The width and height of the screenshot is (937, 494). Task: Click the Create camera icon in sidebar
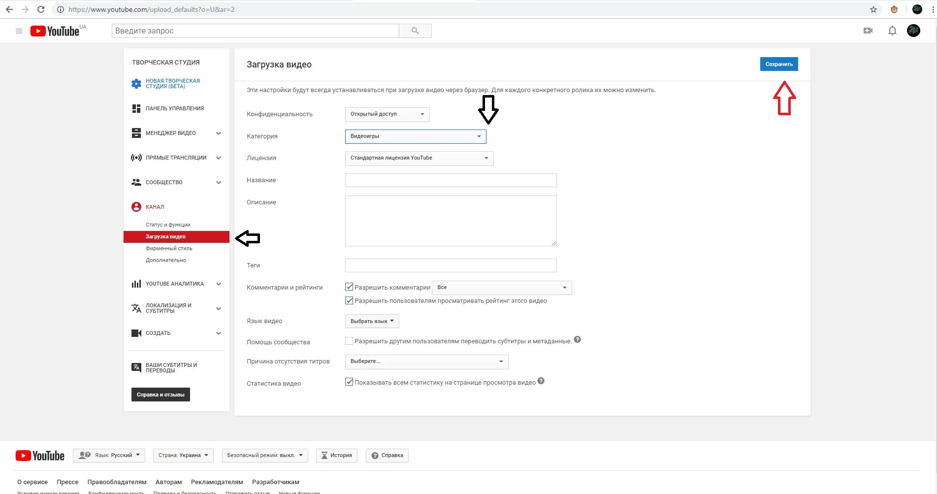[136, 333]
